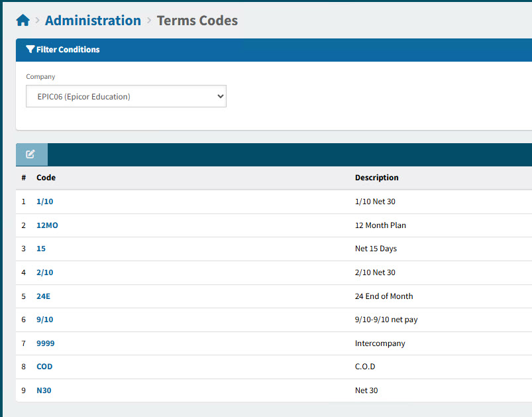Open the 1/10 terms code

click(44, 202)
